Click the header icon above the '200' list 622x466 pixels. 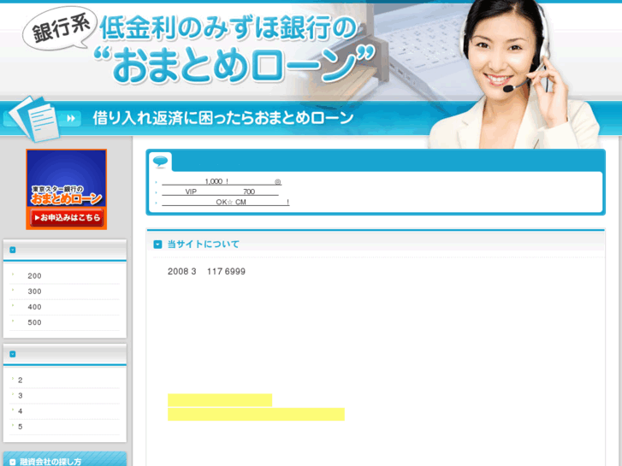pos(13,250)
